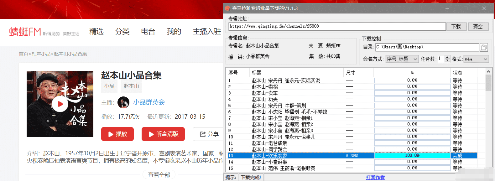This screenshot has width=495, height=181.
Task: Click the 下载 button in the downloader
Action: coord(456,27)
